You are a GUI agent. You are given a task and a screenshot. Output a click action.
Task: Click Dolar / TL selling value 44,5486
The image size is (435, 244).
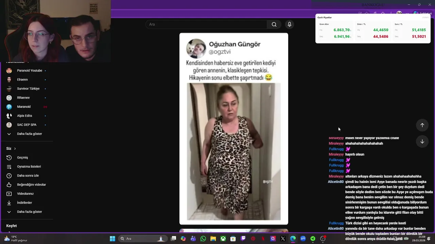pyautogui.click(x=381, y=36)
